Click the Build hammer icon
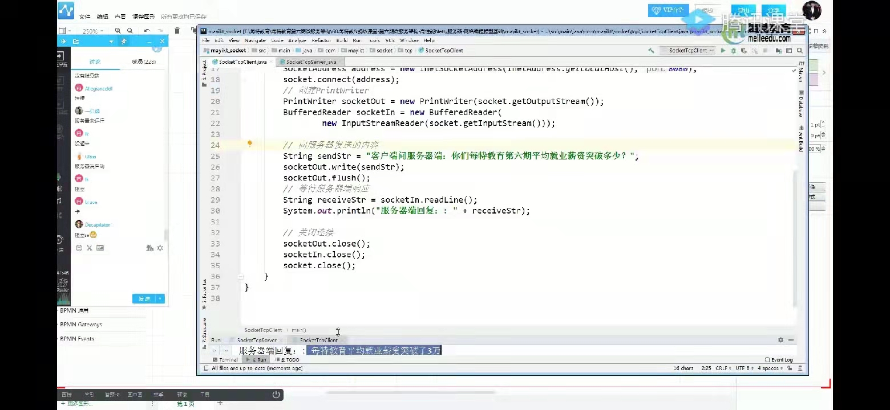The image size is (890, 410). [651, 51]
